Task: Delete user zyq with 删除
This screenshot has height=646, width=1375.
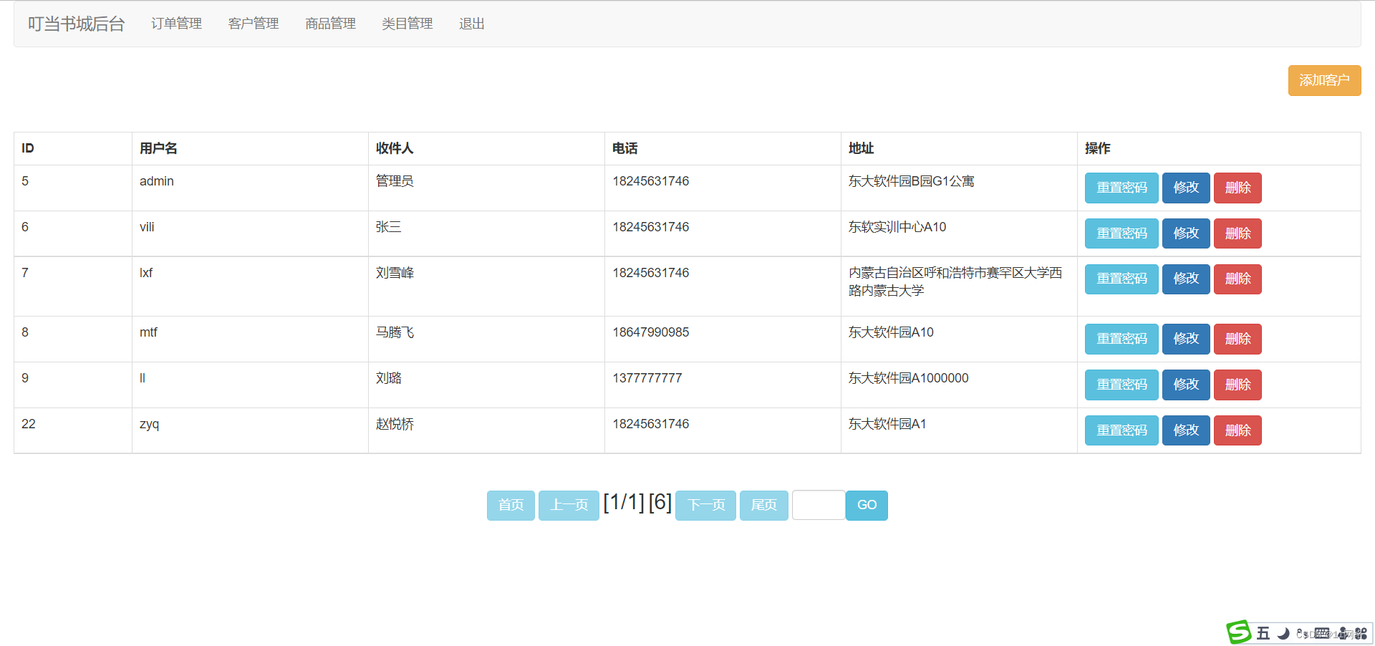Action: coord(1237,430)
